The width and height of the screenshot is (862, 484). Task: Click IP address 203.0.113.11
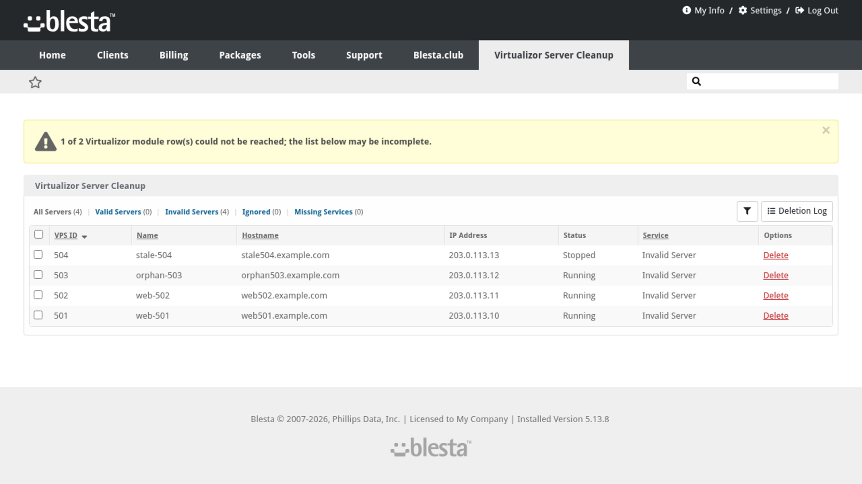click(x=474, y=295)
